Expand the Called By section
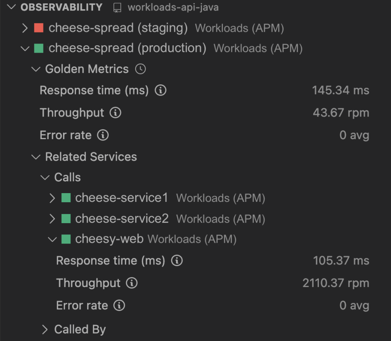Screen dimensions: 391x341 (45, 330)
